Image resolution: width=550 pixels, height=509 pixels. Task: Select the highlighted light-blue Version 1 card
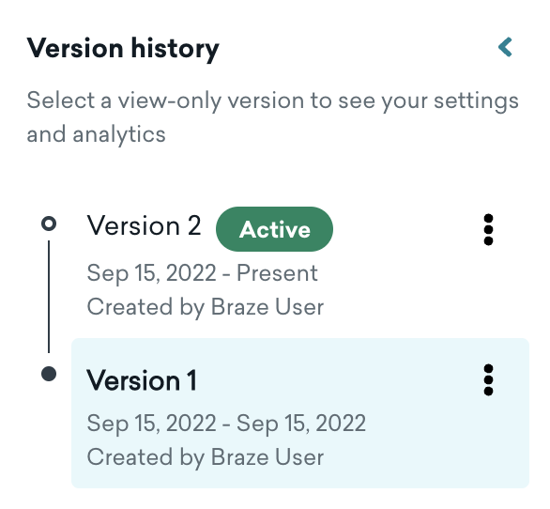(300, 413)
